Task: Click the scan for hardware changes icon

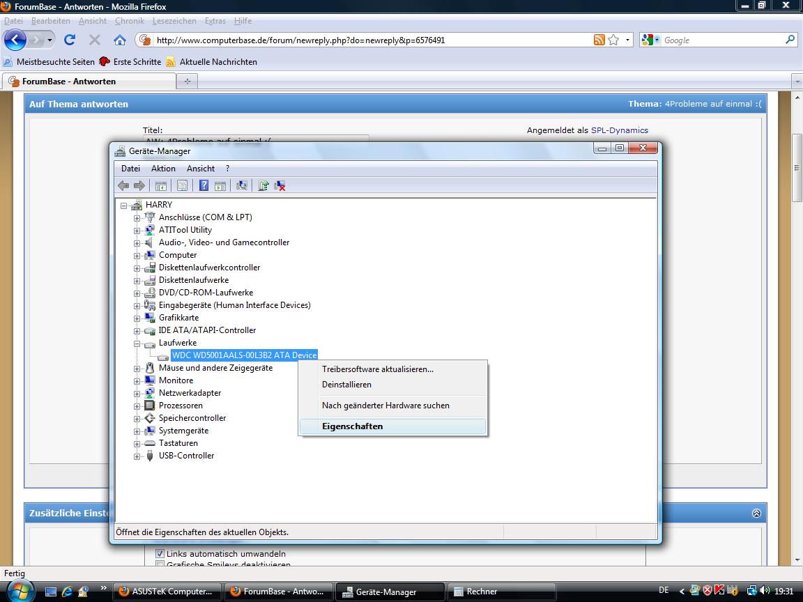Action: pos(242,186)
